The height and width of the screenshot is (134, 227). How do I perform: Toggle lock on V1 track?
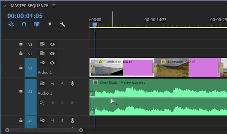point(21,67)
